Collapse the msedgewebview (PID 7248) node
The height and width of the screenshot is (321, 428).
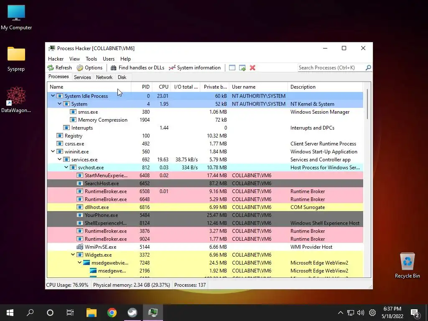pos(79,262)
